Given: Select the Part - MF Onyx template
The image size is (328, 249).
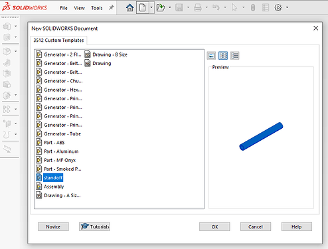Looking at the screenshot, I should point(56,160).
